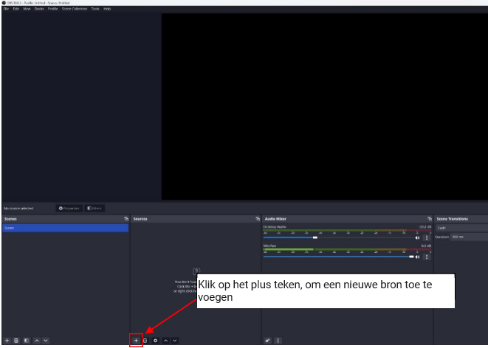
Task: Add a new scene with the plus icon
Action: click(7, 341)
